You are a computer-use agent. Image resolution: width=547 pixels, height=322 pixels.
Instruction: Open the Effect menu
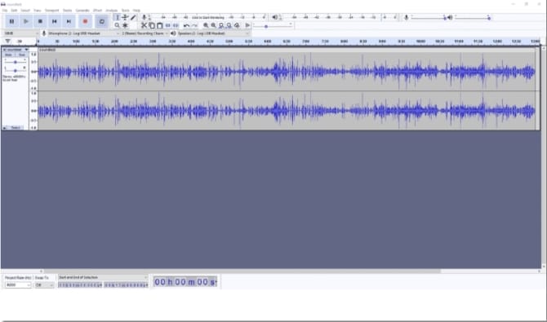click(x=97, y=11)
